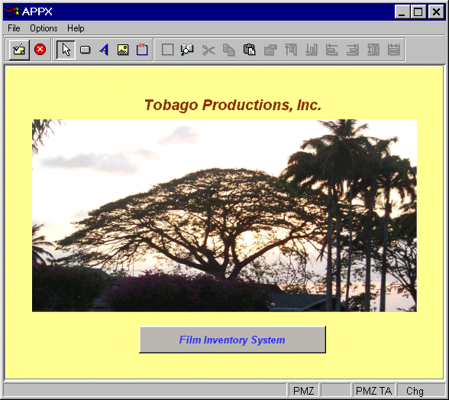
Task: Click the save/accept checkmark toolbar icon
Action: tap(19, 50)
